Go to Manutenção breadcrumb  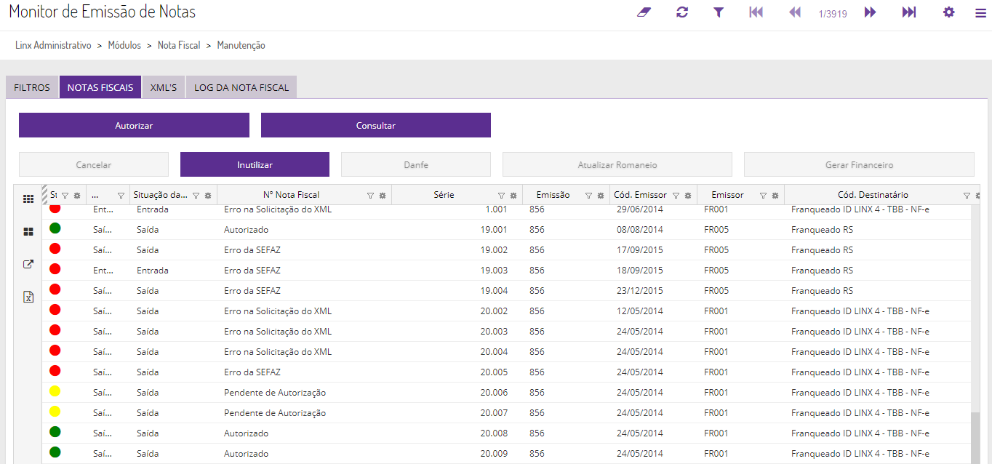[241, 45]
